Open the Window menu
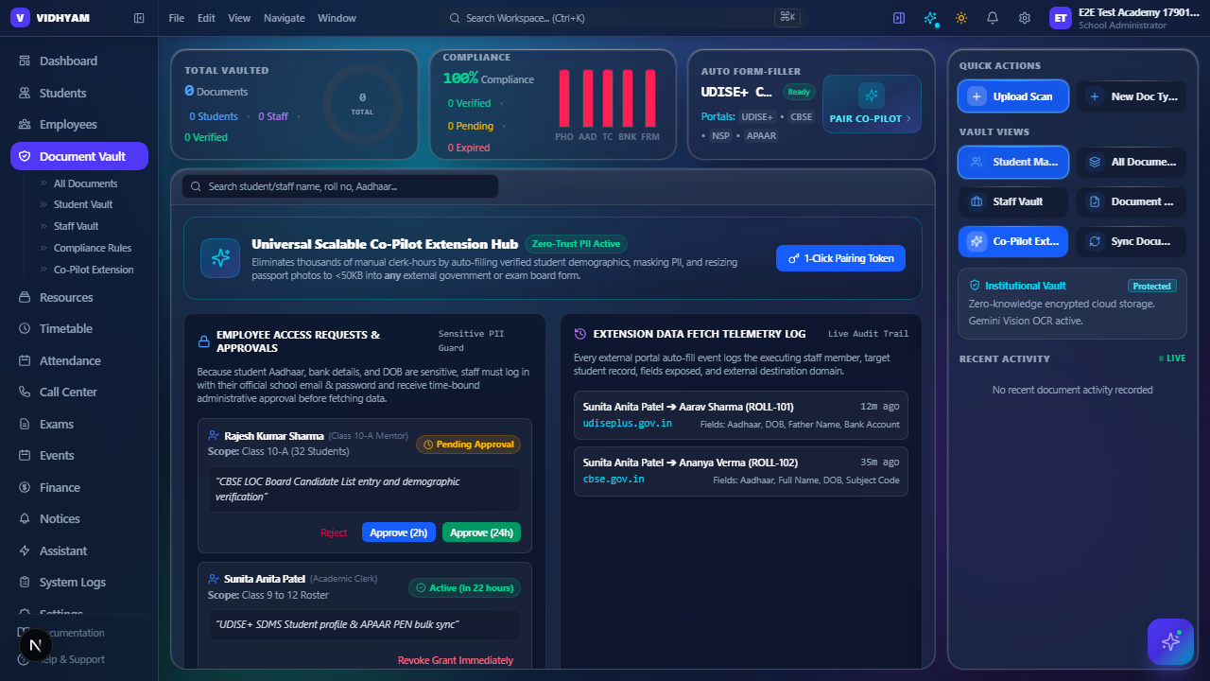1210x681 pixels. (x=337, y=18)
